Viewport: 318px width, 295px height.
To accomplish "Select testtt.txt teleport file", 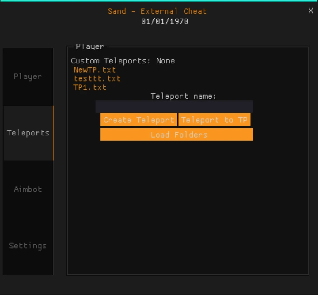I will coord(97,78).
